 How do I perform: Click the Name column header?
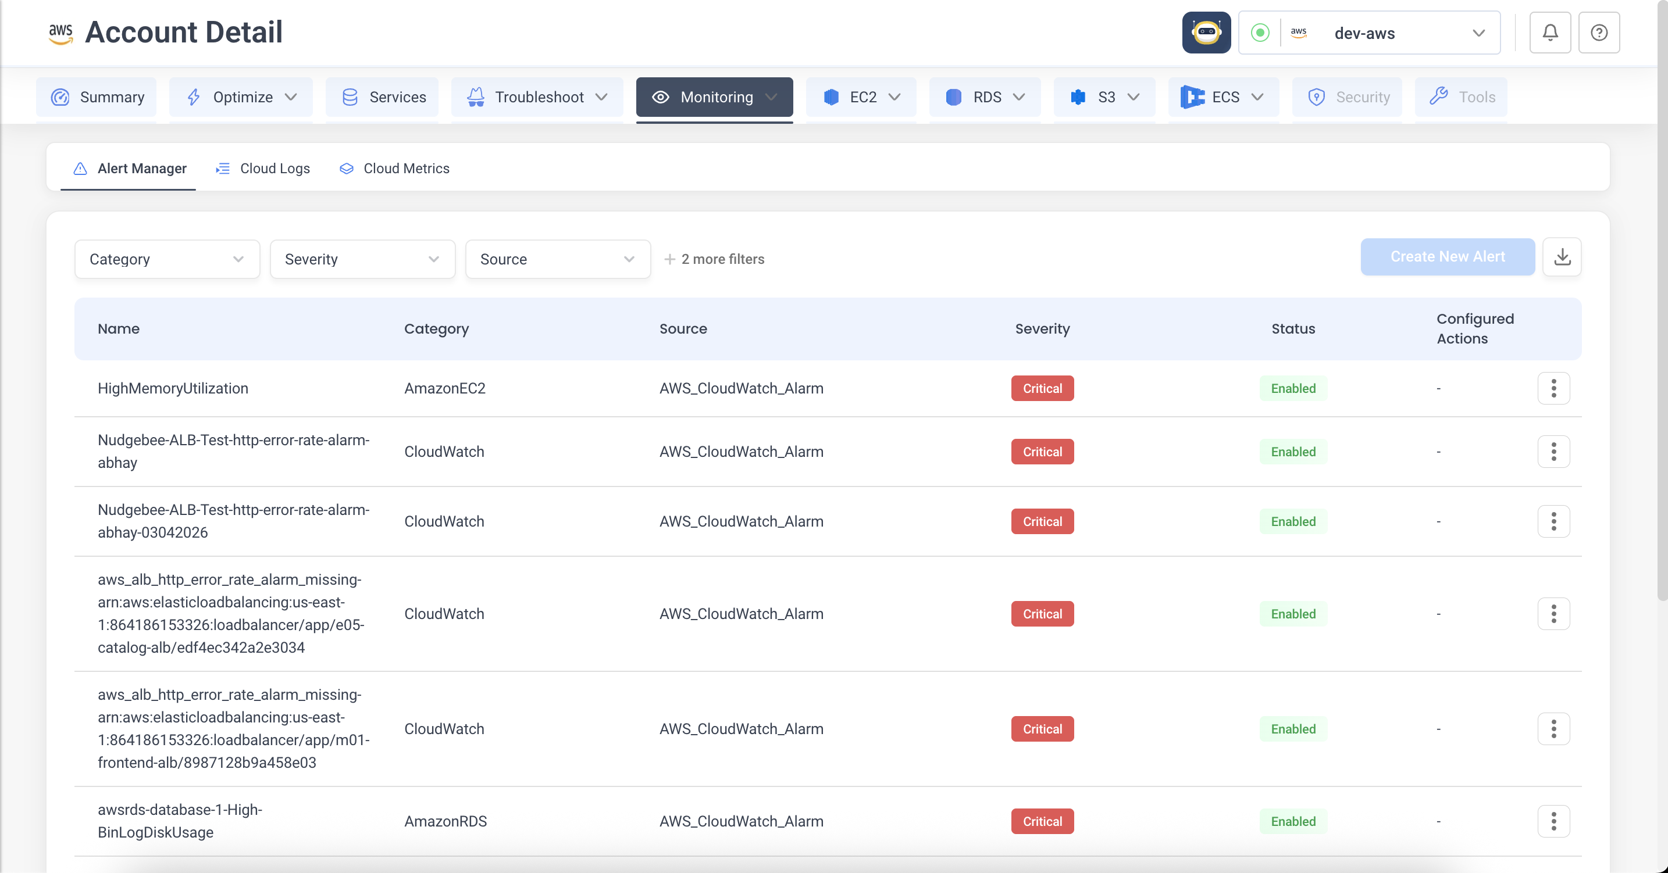pos(119,330)
